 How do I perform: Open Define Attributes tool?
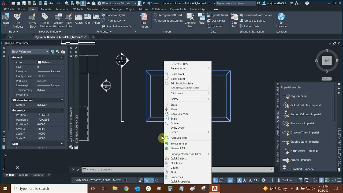45,21
